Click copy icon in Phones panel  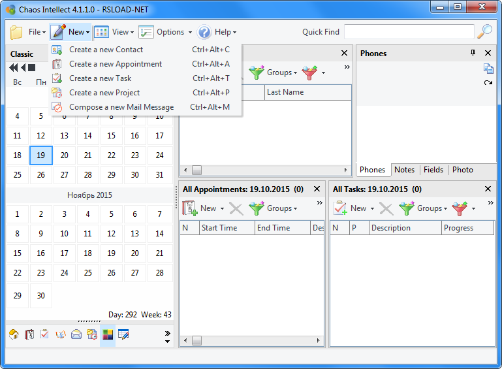488,69
